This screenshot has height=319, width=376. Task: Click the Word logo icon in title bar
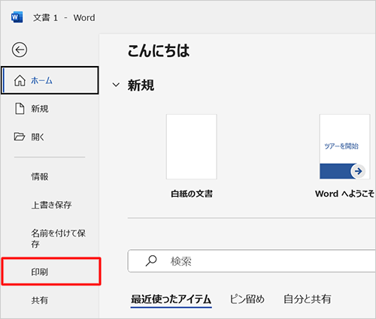[x=17, y=17]
